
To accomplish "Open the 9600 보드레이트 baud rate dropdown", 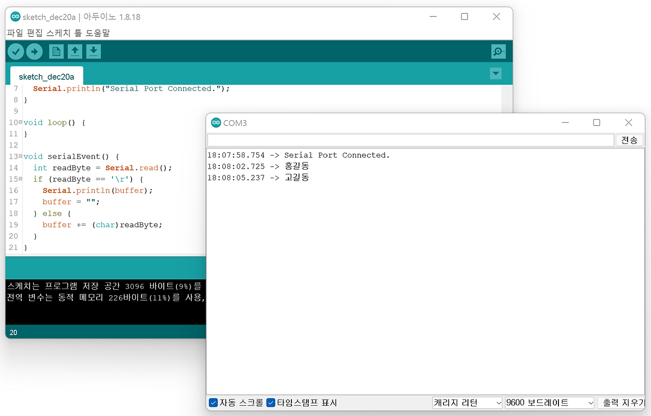I will [x=549, y=402].
